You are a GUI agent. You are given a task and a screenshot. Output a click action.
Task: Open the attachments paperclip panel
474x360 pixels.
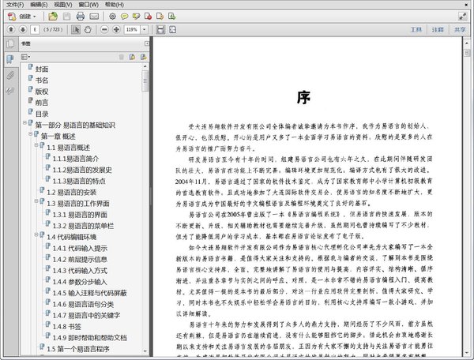(10, 75)
